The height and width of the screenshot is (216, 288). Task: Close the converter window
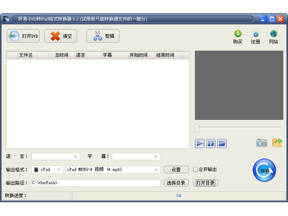coord(280,19)
